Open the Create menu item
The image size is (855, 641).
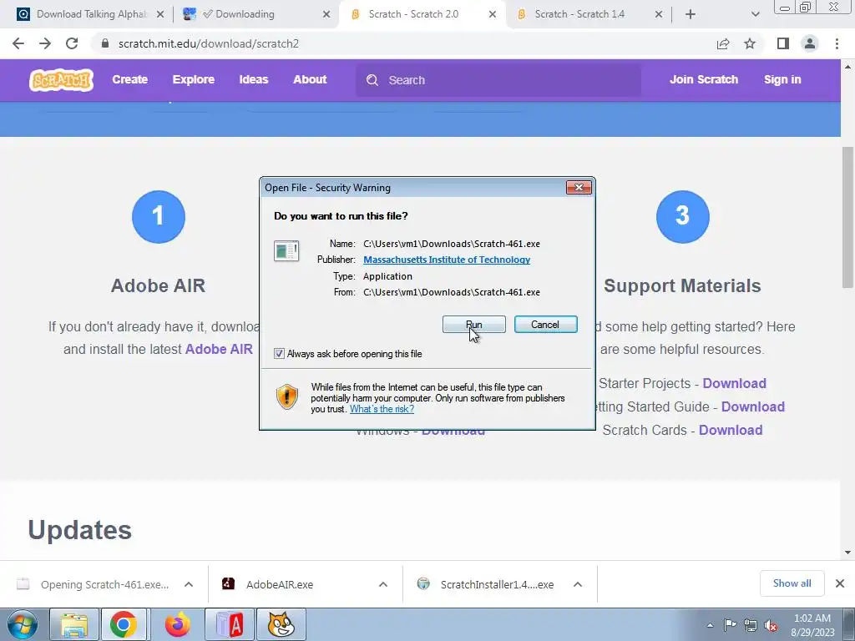click(x=129, y=79)
